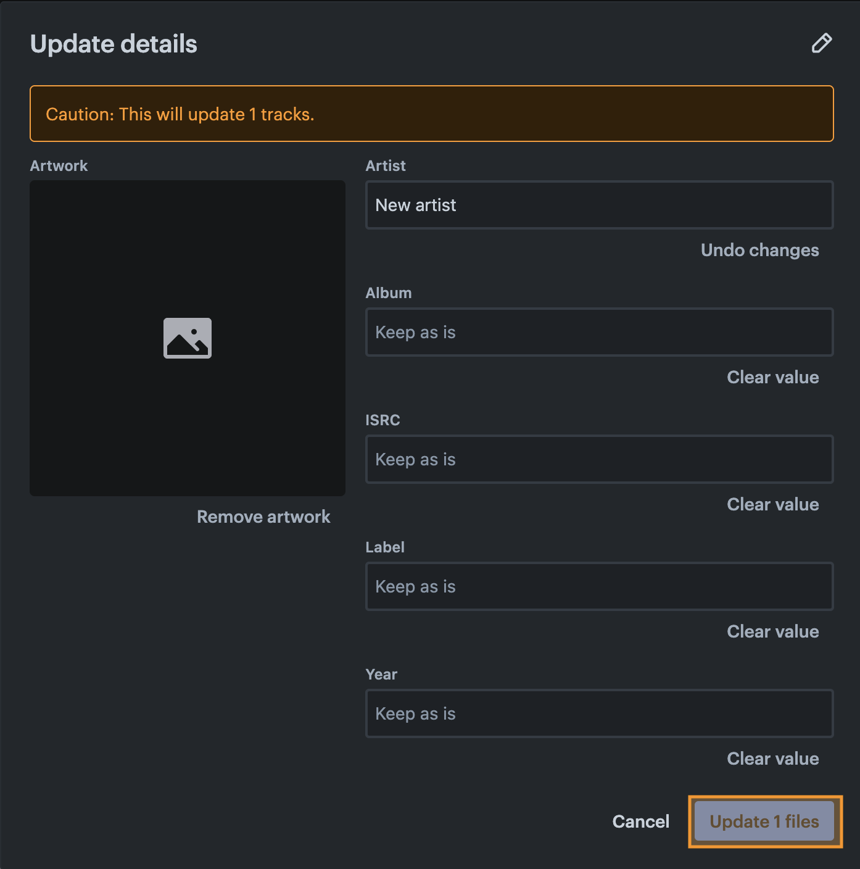The width and height of the screenshot is (860, 869).
Task: Focus the Year input field
Action: (x=600, y=713)
